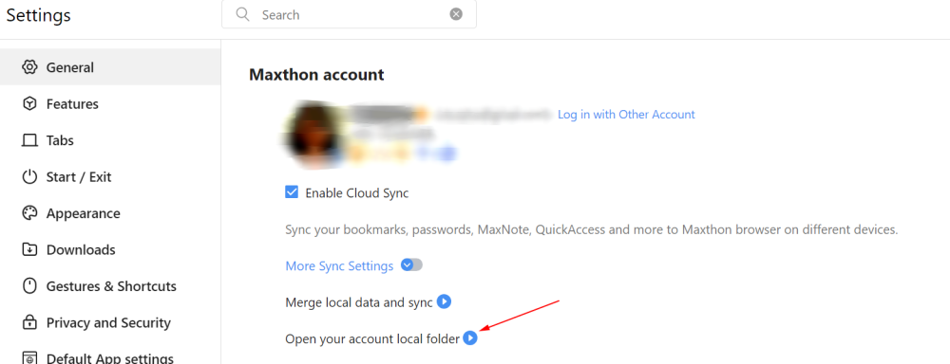The width and height of the screenshot is (950, 364).
Task: Click the Open your account local folder arrow
Action: point(470,338)
